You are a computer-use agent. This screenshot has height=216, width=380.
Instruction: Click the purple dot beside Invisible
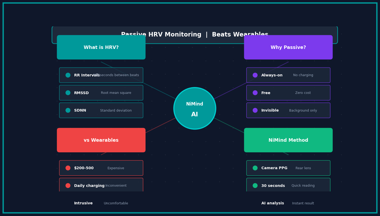tap(255, 110)
